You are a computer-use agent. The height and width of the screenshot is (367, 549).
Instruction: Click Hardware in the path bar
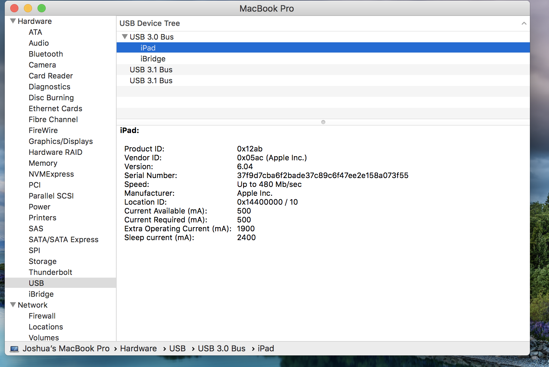click(x=138, y=349)
